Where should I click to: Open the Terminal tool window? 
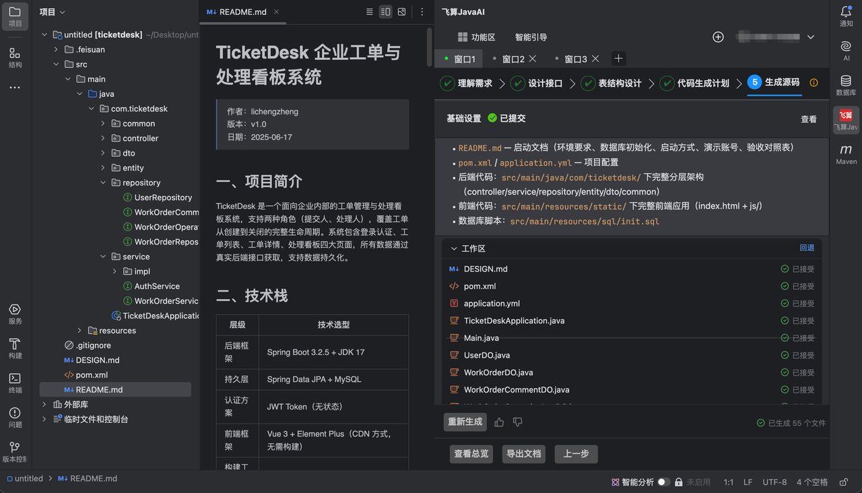(x=15, y=383)
